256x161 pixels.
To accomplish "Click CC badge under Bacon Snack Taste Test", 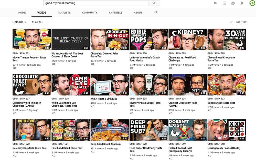I will [210, 110].
